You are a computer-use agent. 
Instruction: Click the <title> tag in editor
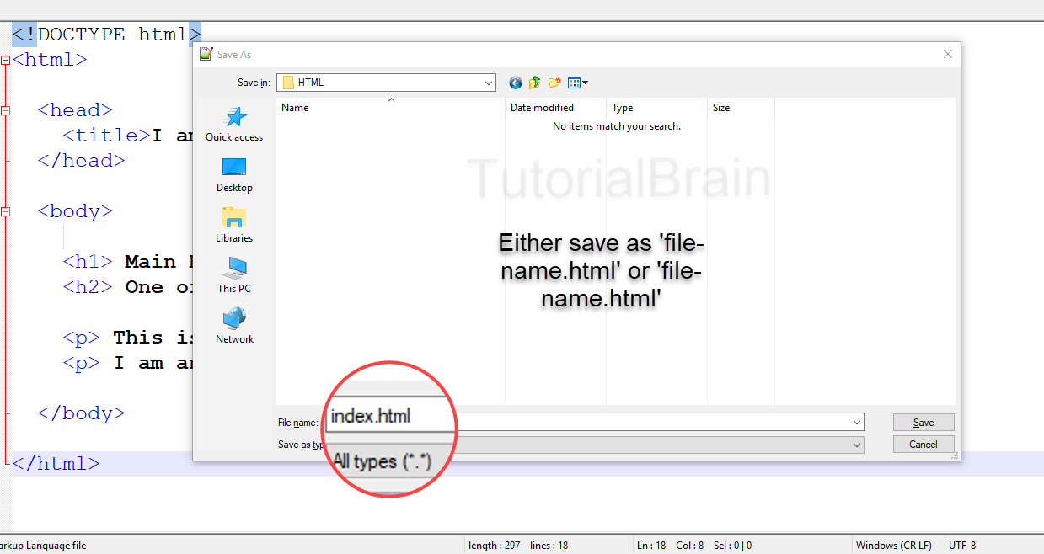point(106,136)
